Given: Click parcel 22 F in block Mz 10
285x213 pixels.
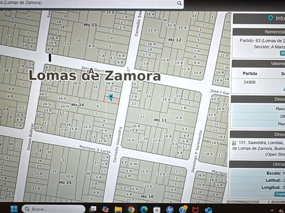Looking at the screenshot, I should (x=130, y=200).
